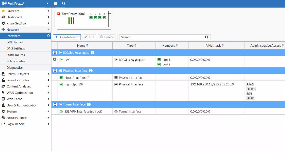The width and height of the screenshot is (285, 151).
Task: Expand the LAG row plus toggle
Action: pos(55,59)
